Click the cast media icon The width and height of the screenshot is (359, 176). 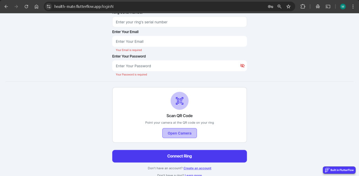(328, 6)
